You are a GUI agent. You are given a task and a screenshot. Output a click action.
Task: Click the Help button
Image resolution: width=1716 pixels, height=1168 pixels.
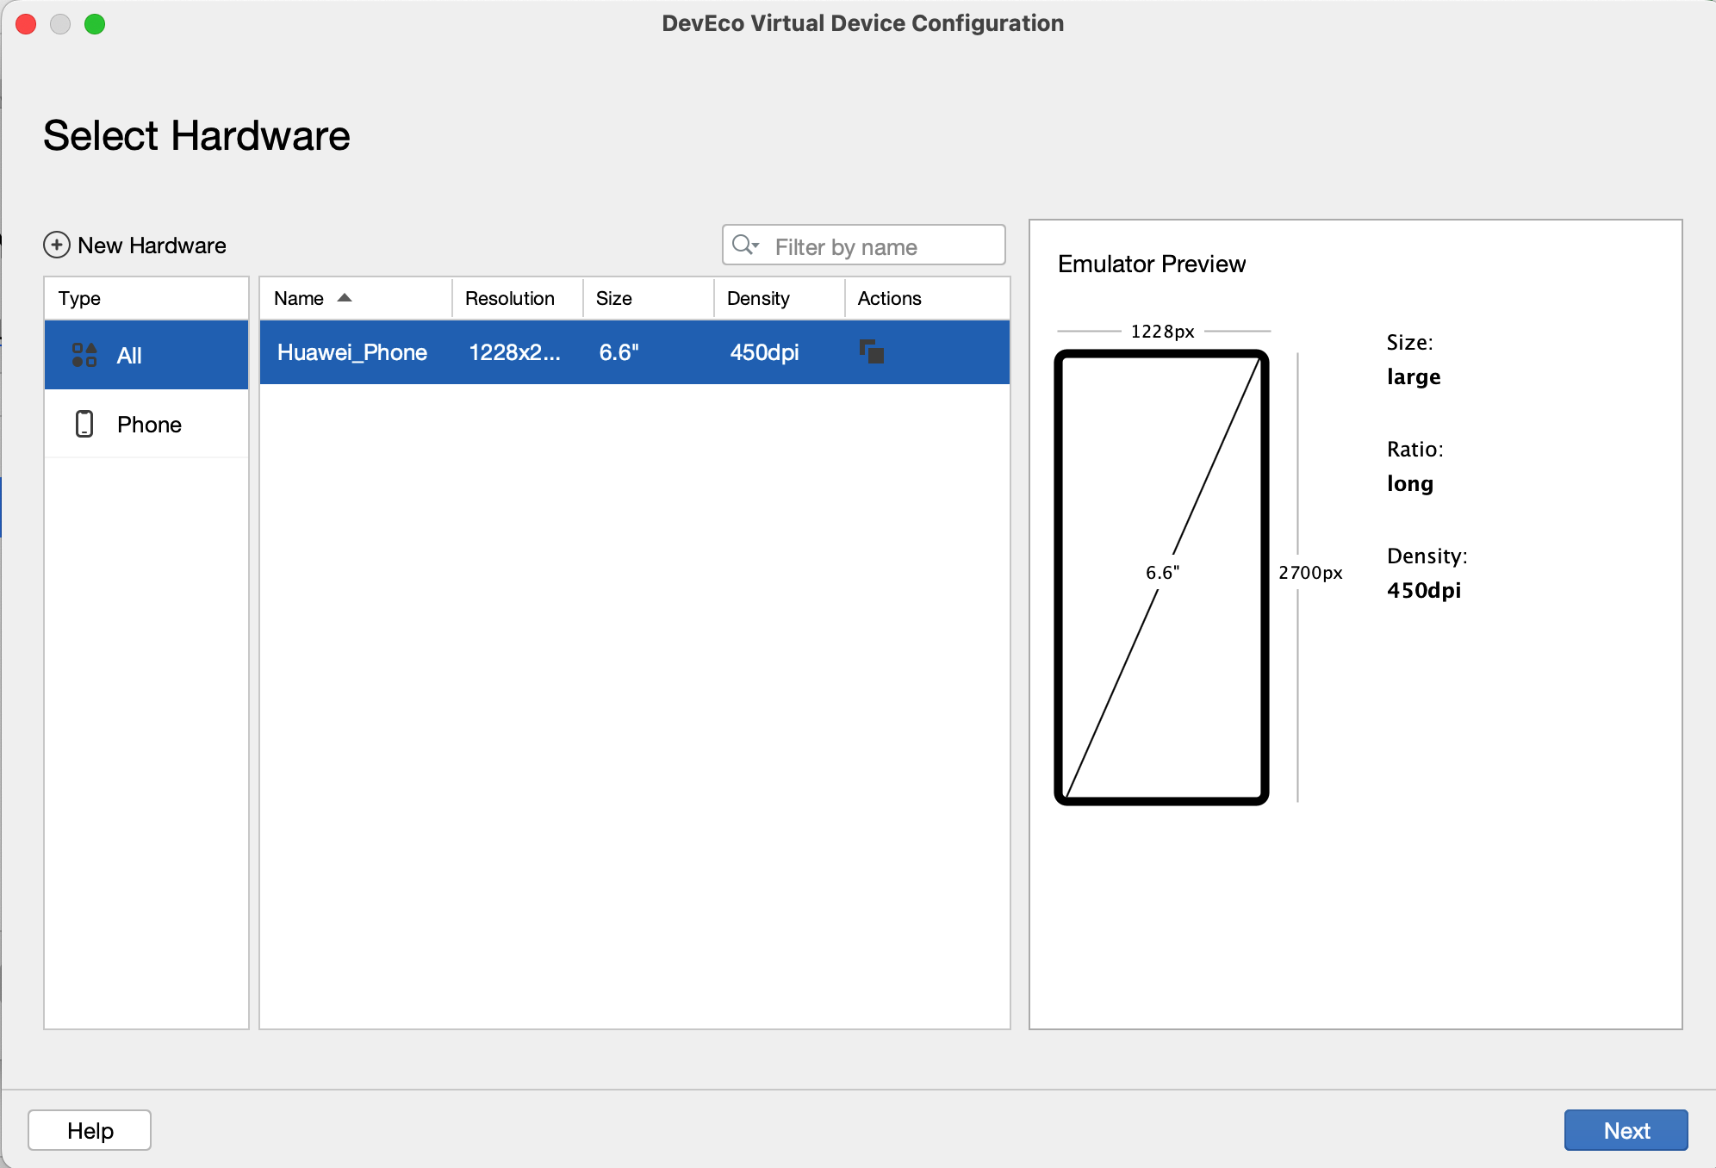(x=90, y=1129)
